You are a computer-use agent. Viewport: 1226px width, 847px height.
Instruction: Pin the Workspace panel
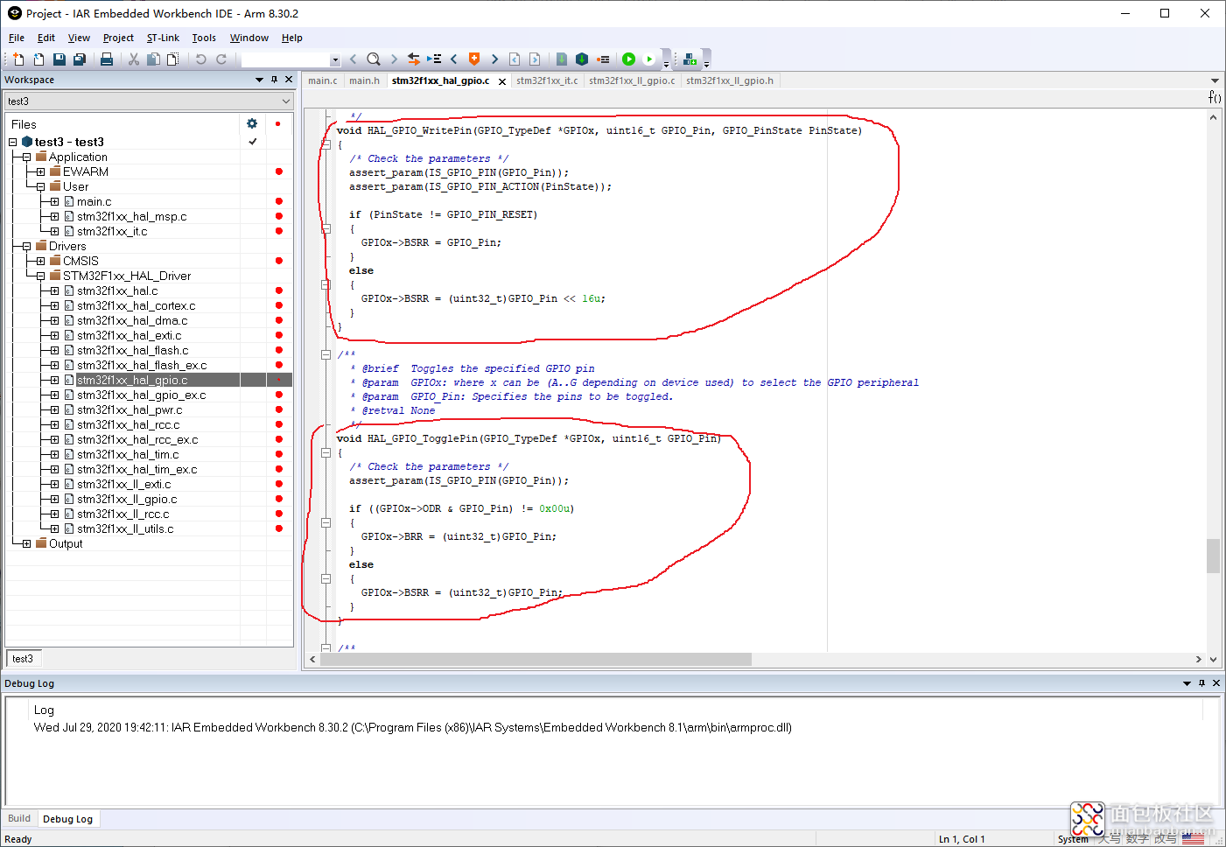274,80
